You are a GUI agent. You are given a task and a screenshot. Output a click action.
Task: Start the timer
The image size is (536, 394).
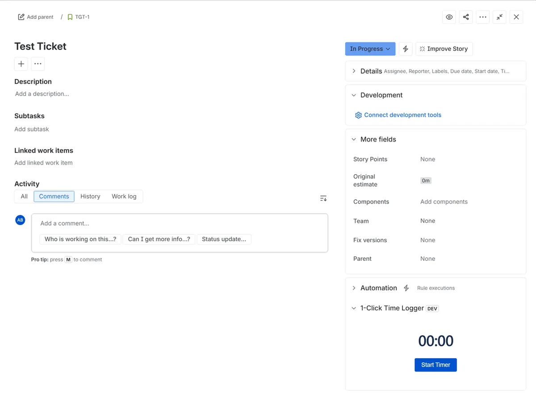[435, 365]
